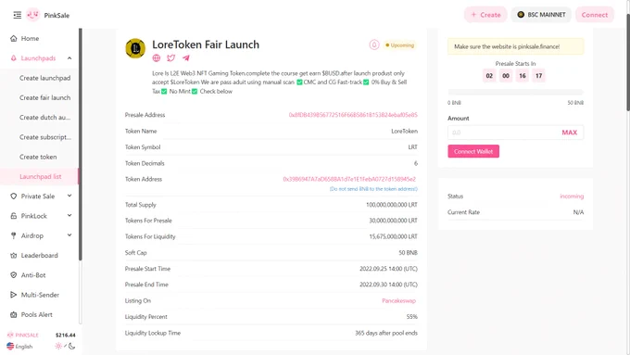Click the LoreToken logo avatar
The height and width of the screenshot is (355, 630).
(x=135, y=48)
